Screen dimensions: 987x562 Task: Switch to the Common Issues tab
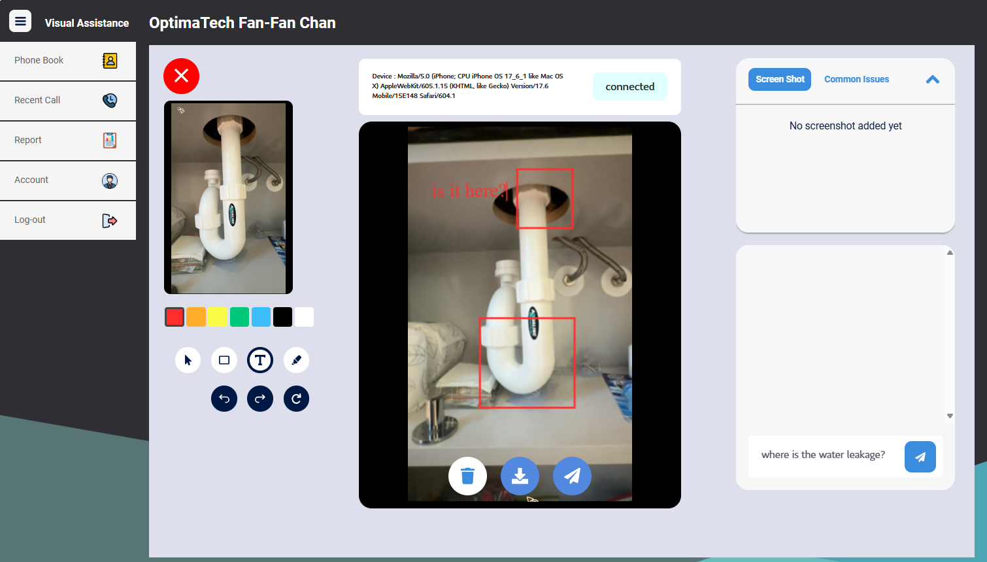[x=856, y=79]
